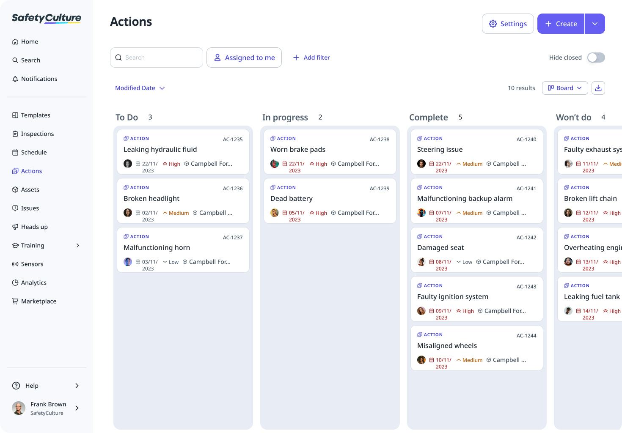Open Inspections in the sidebar

pyautogui.click(x=37, y=134)
